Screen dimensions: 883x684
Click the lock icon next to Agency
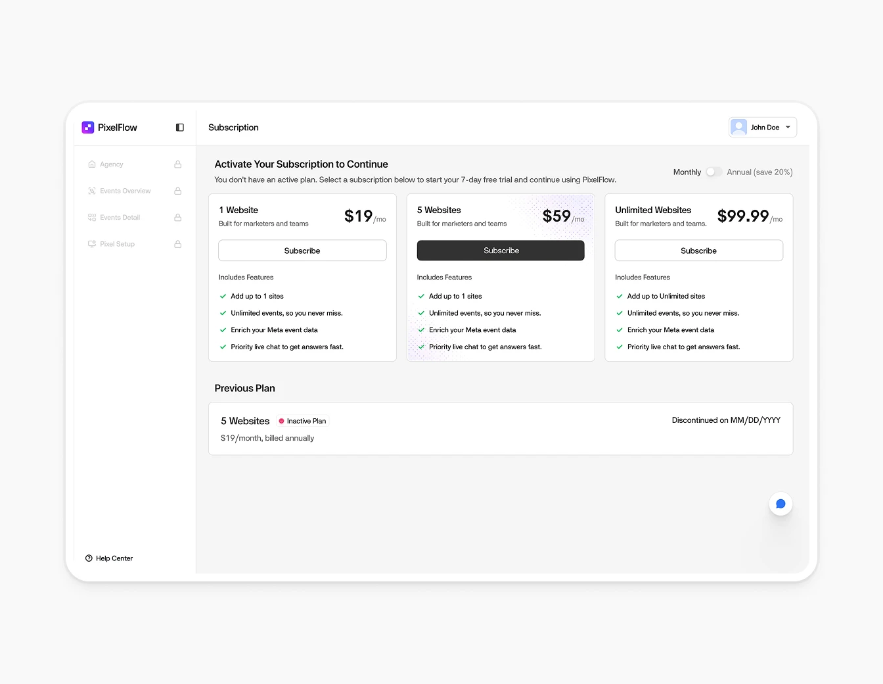(x=177, y=164)
